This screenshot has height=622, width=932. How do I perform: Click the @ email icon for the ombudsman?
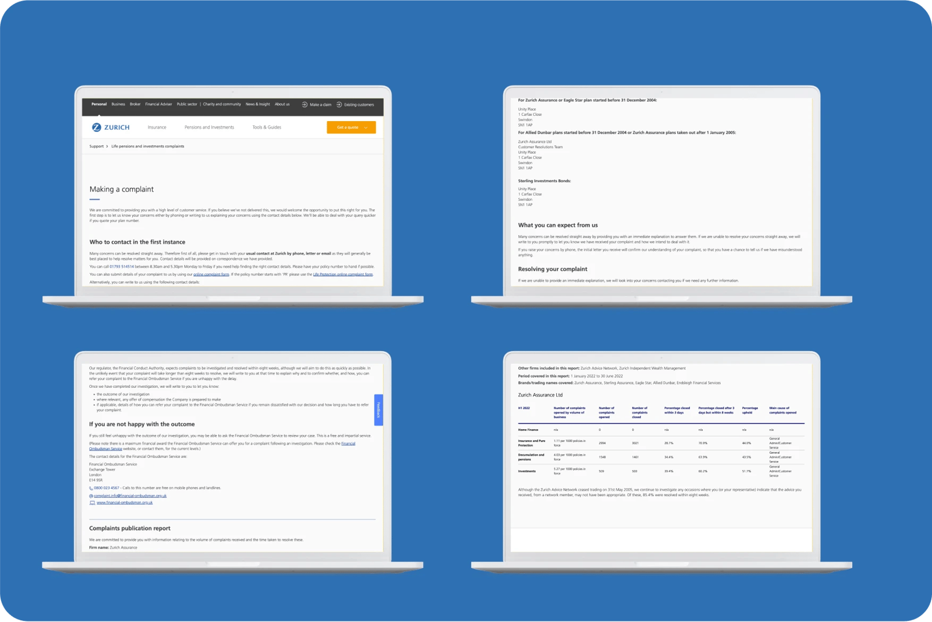point(91,496)
